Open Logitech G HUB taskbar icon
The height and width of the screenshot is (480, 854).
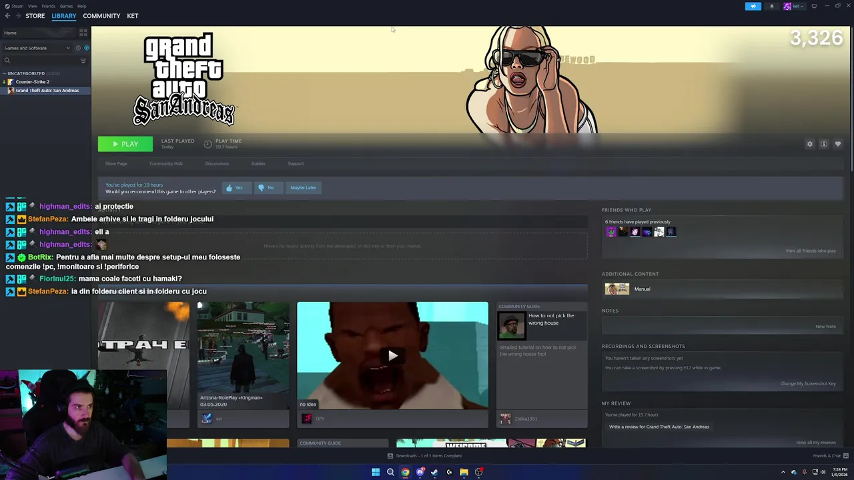point(449,472)
